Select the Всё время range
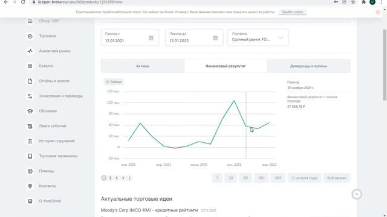Viewport: 387px width, 217px height. 337,178
